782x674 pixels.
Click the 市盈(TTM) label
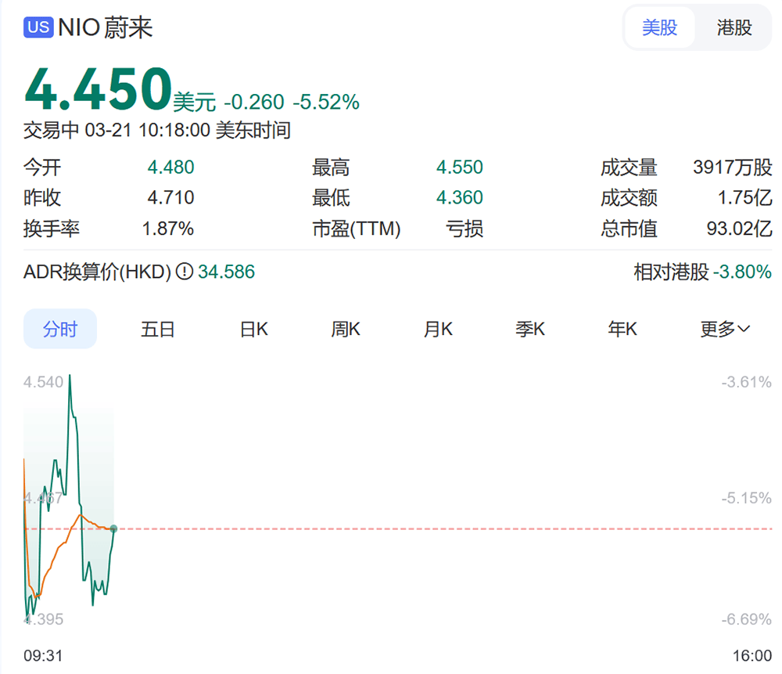(x=357, y=229)
